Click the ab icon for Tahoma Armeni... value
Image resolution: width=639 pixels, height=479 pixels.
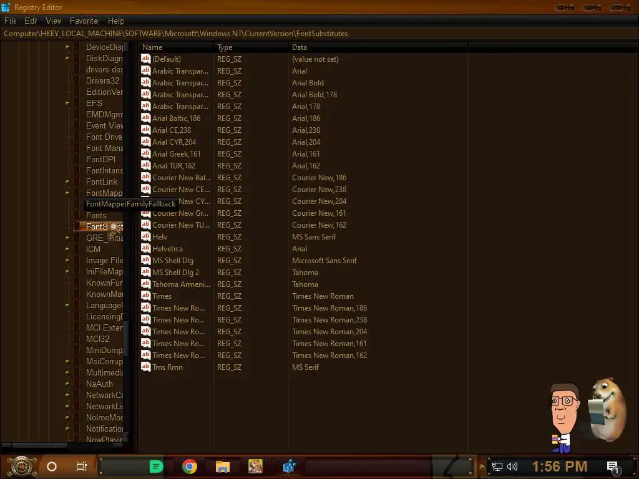coord(145,284)
